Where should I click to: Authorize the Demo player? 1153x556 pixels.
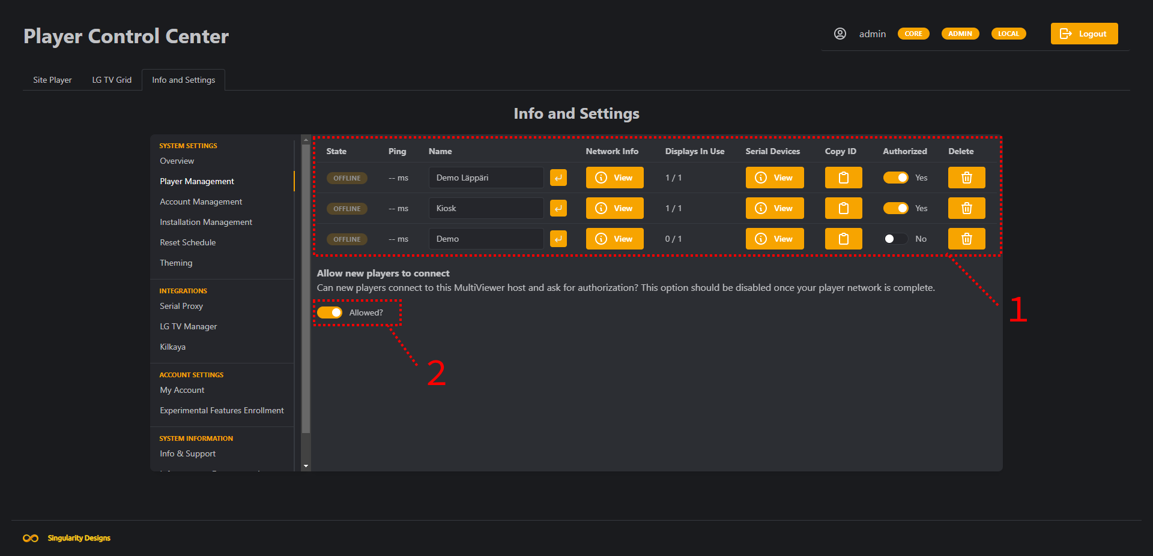coord(895,239)
